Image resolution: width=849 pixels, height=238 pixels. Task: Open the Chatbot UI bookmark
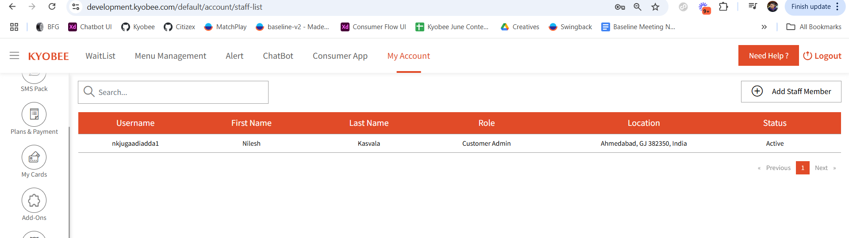(x=90, y=27)
